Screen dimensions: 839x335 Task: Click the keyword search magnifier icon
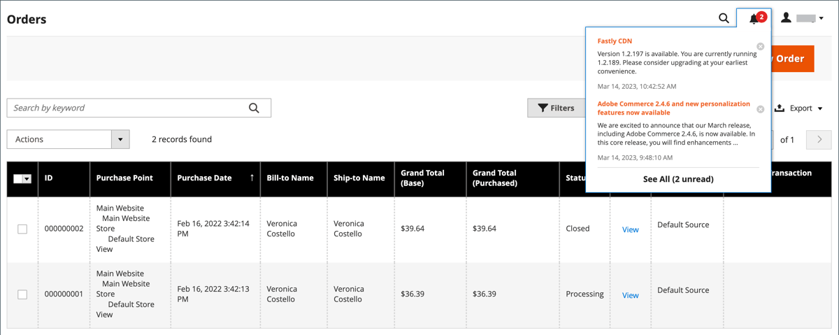coord(254,108)
